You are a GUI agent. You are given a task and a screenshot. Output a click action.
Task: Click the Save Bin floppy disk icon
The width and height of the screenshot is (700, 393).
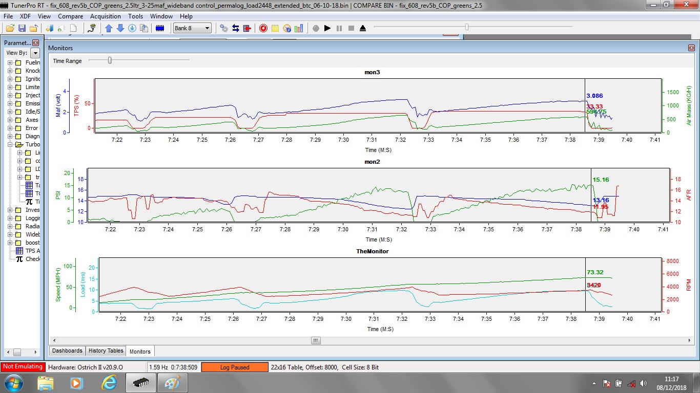pyautogui.click(x=22, y=28)
